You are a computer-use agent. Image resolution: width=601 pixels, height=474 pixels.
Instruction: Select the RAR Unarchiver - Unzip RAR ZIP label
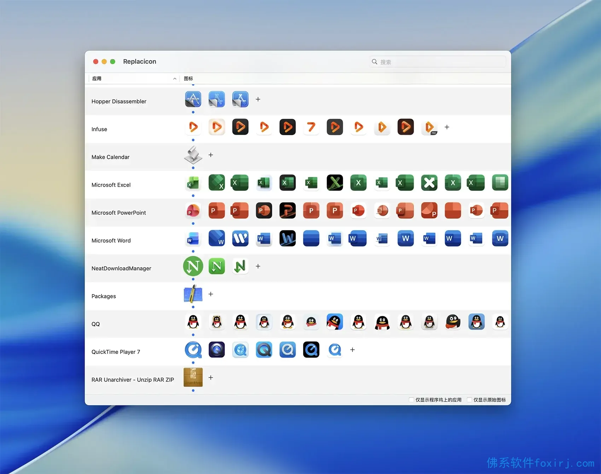coord(133,380)
